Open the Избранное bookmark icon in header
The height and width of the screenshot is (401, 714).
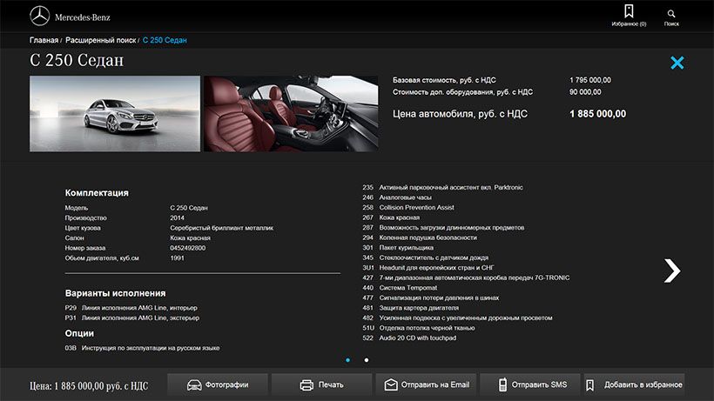coord(629,12)
